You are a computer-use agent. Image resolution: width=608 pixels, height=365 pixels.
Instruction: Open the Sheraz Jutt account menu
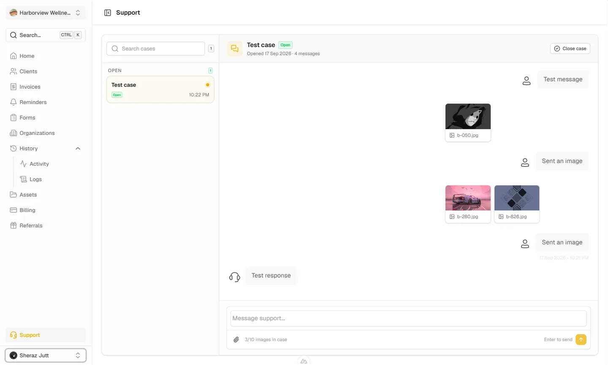pos(46,355)
